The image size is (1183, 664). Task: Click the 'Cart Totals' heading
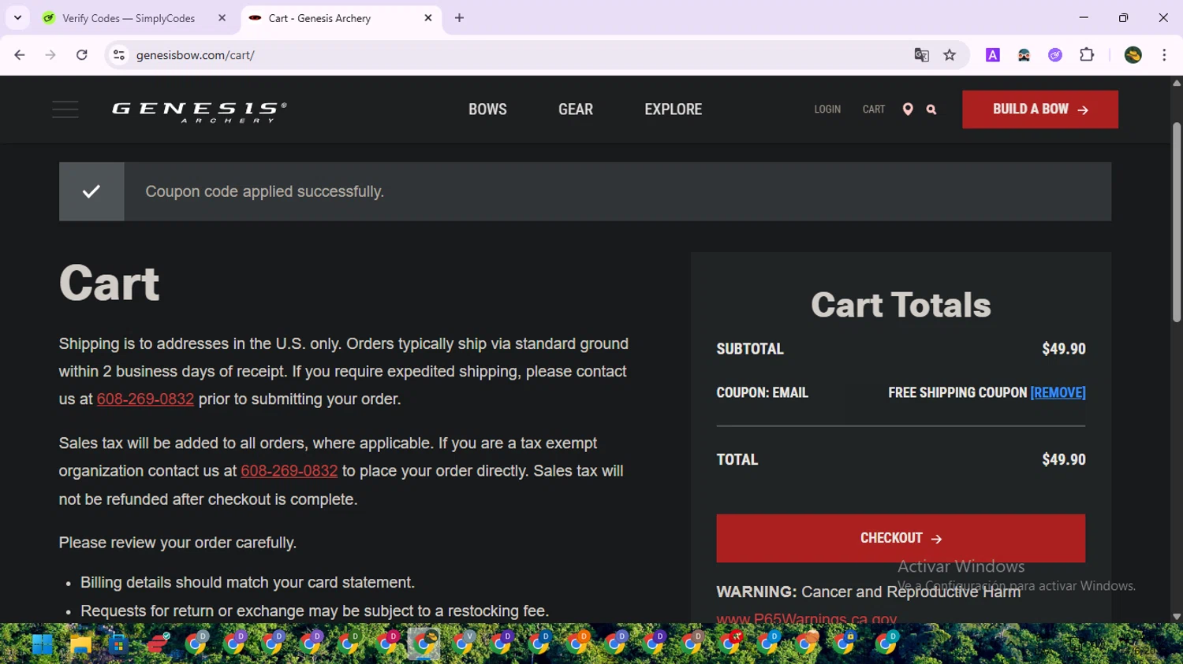[x=901, y=305]
